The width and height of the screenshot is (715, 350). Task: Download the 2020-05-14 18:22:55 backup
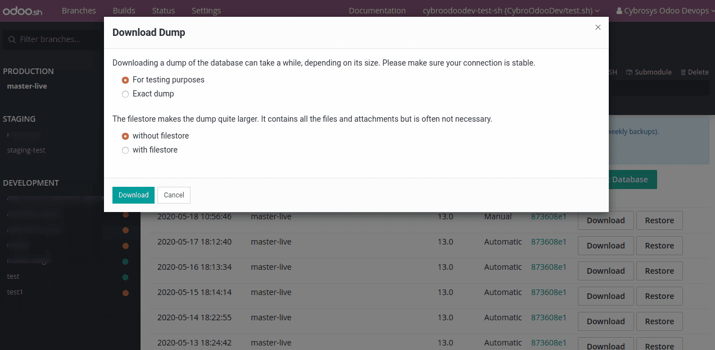click(x=606, y=321)
